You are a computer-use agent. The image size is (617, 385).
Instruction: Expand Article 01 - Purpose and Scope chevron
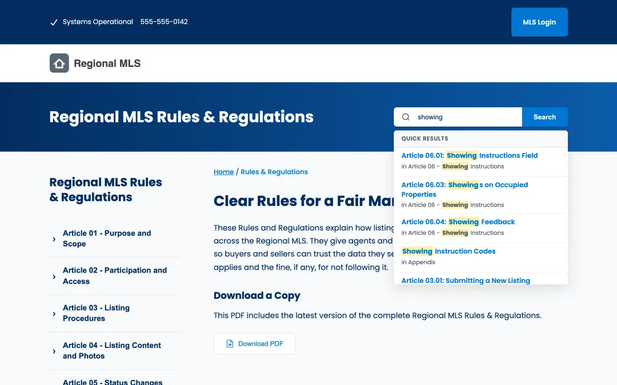54,239
